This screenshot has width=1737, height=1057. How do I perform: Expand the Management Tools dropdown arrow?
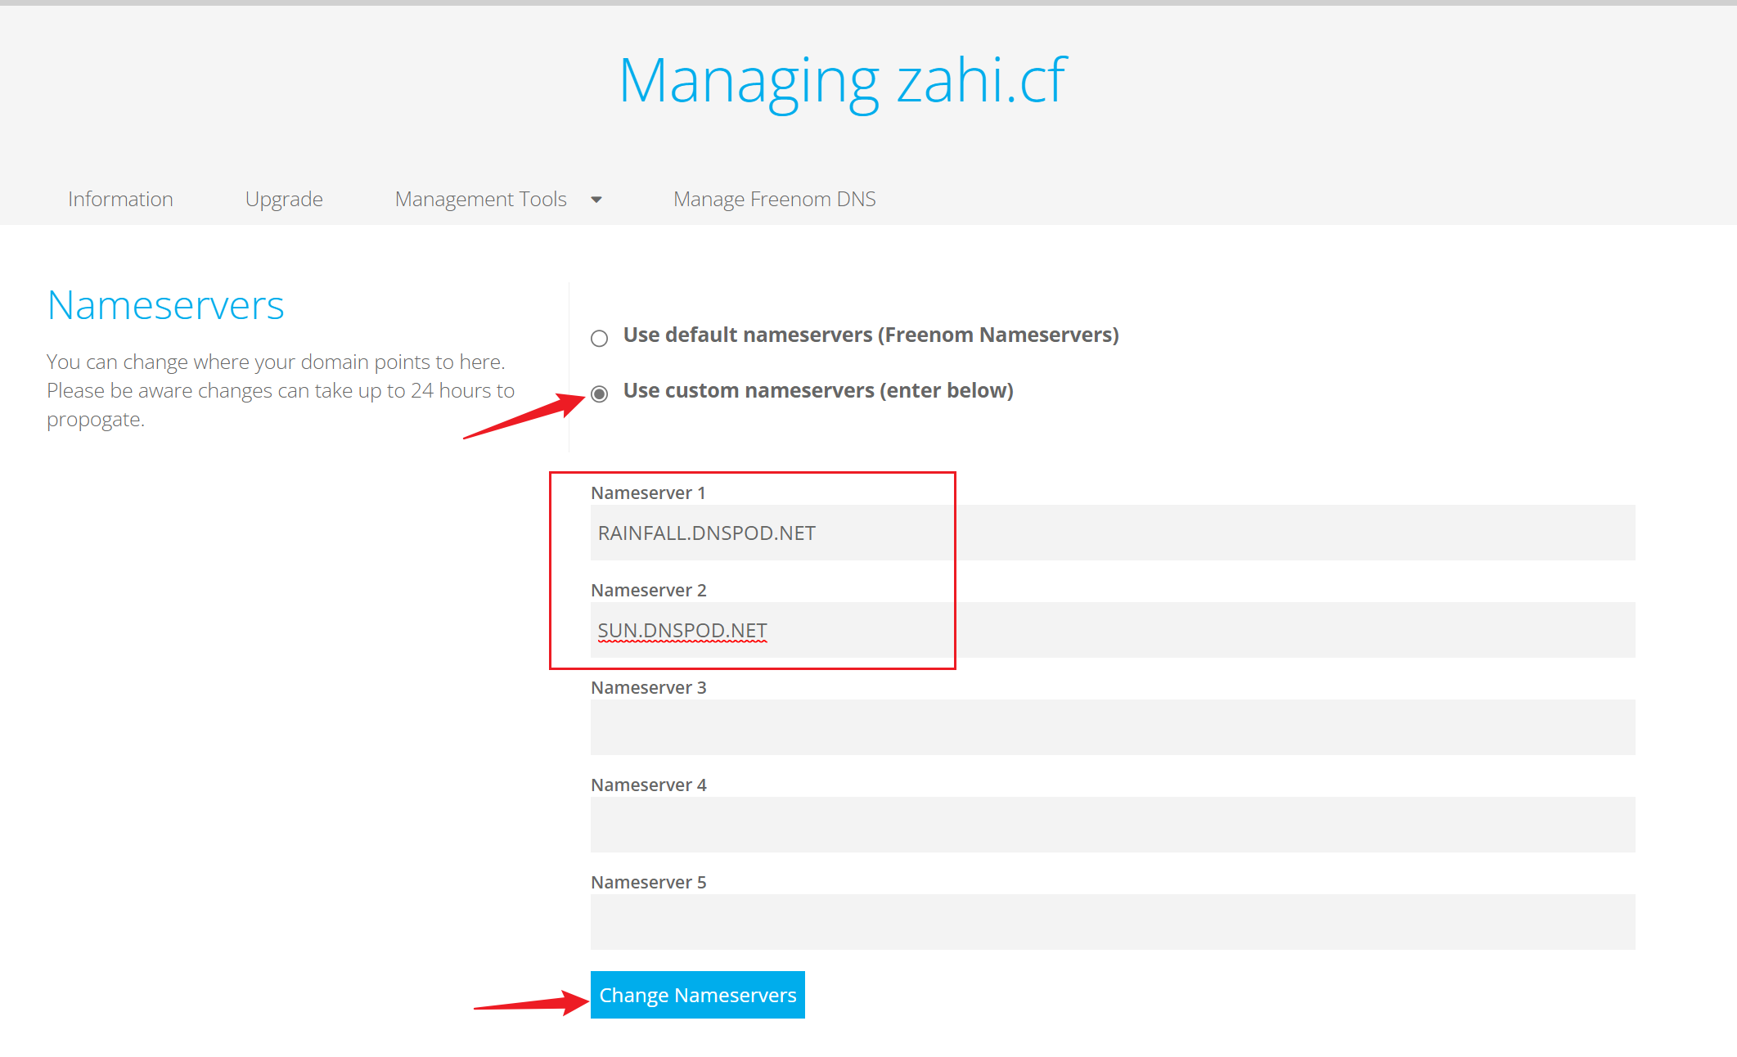pyautogui.click(x=596, y=200)
